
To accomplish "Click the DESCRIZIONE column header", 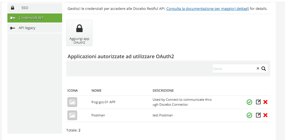I will [x=163, y=90].
